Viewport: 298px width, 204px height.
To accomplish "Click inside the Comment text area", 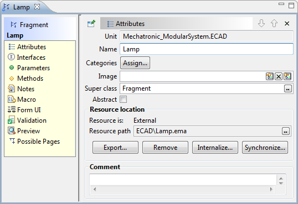I will [183, 180].
